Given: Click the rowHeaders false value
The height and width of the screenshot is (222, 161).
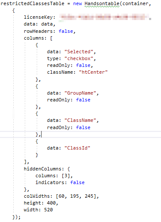Looking at the screenshot, I should 66,31.
